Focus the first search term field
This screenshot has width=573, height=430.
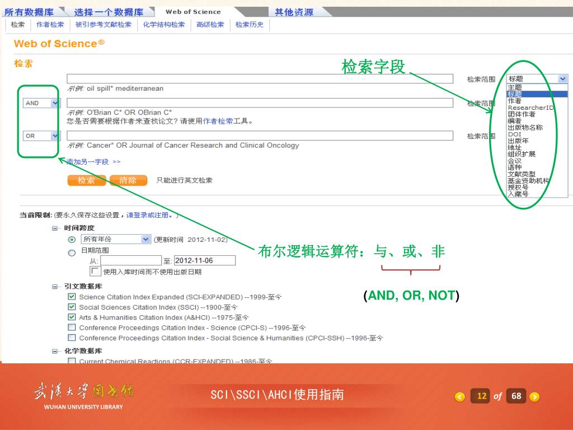[260, 78]
